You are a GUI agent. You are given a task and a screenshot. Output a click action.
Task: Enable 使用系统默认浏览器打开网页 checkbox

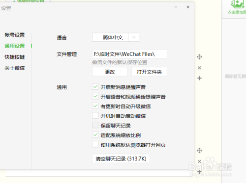tap(95, 144)
